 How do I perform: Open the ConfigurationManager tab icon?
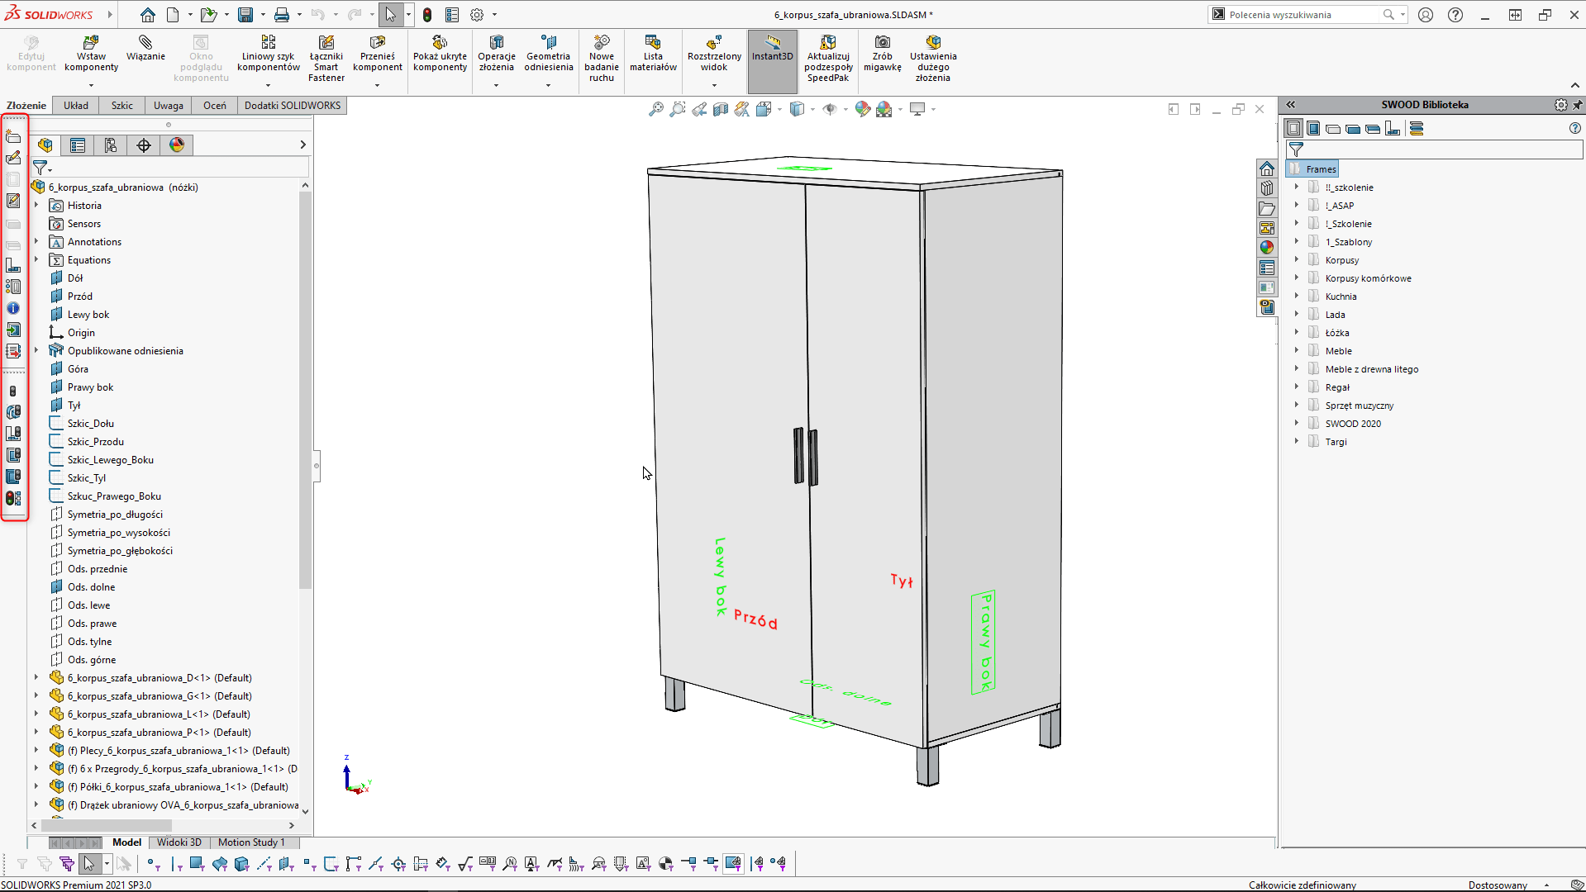pos(111,145)
